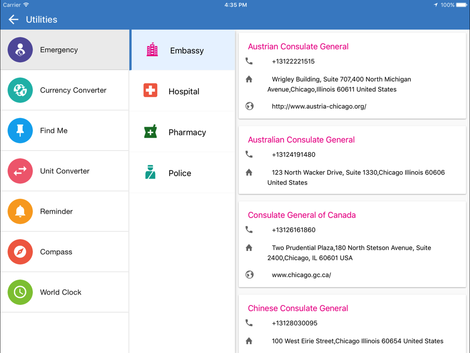Tap the Find Me pin icon
This screenshot has width=470, height=353.
point(20,130)
